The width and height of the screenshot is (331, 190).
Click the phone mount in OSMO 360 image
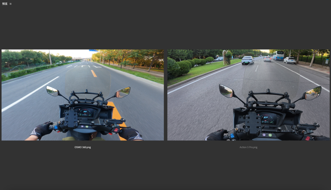[71, 119]
